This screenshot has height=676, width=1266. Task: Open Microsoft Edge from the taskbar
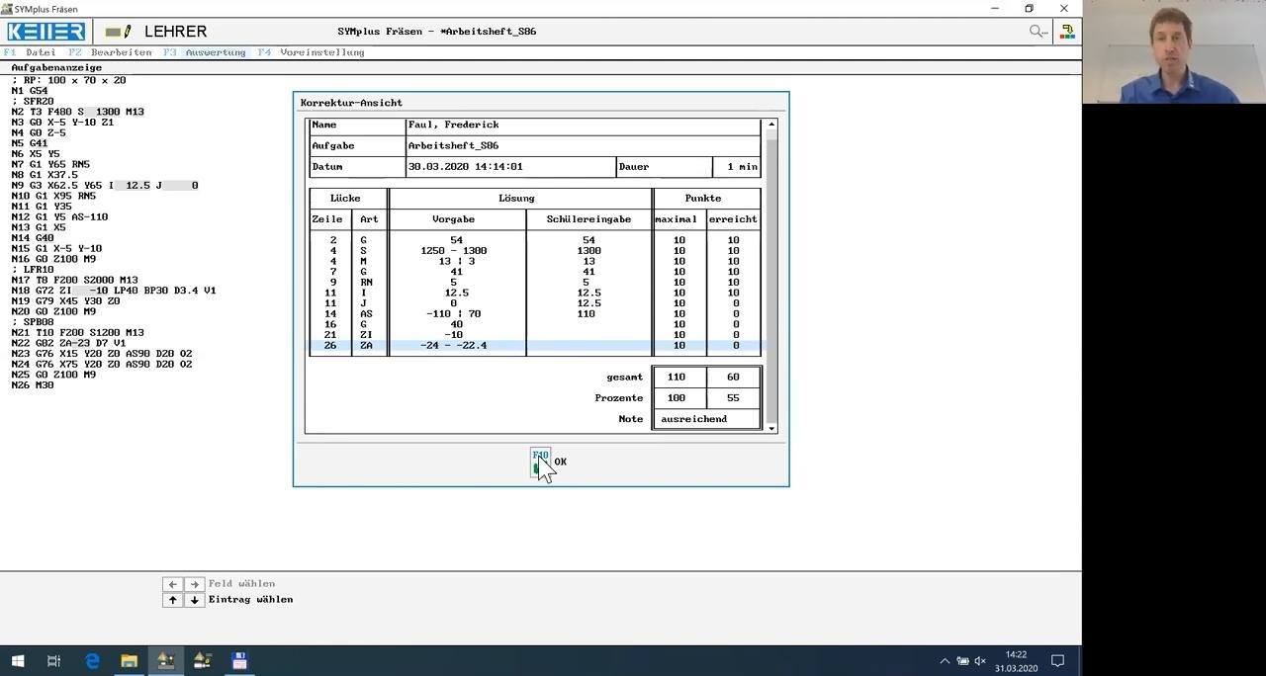click(x=92, y=661)
